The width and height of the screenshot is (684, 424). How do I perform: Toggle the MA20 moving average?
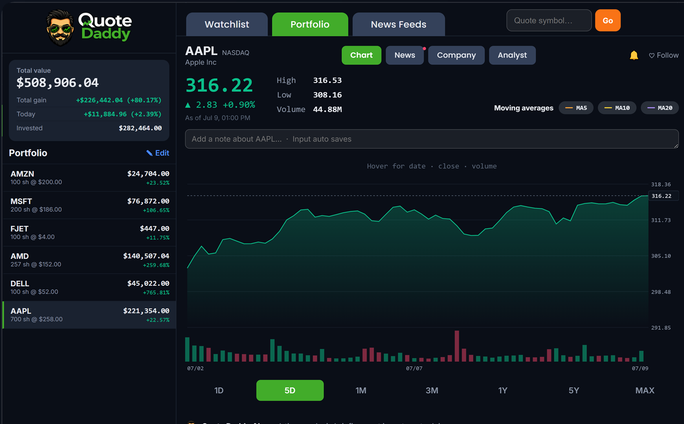[660, 108]
